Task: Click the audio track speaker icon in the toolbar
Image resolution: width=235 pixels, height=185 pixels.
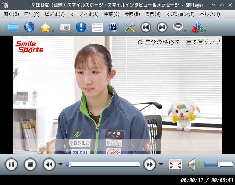Action: click(178, 27)
